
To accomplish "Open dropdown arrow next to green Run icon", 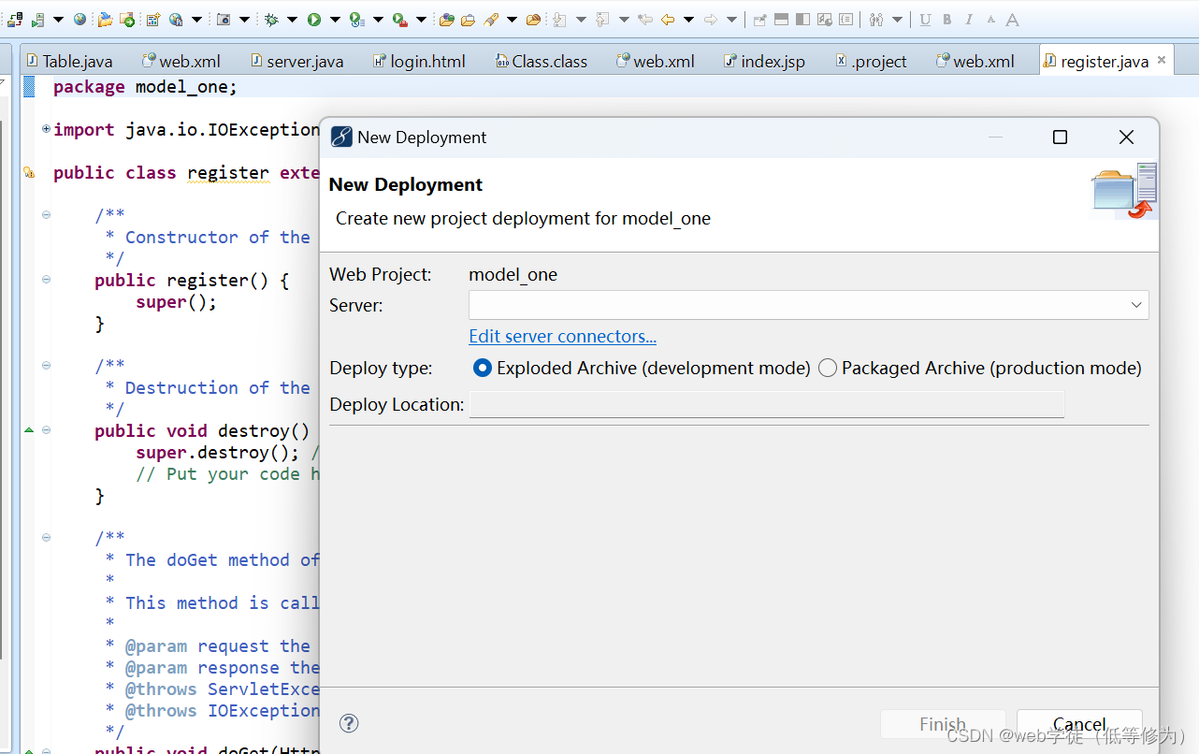I will 335,20.
